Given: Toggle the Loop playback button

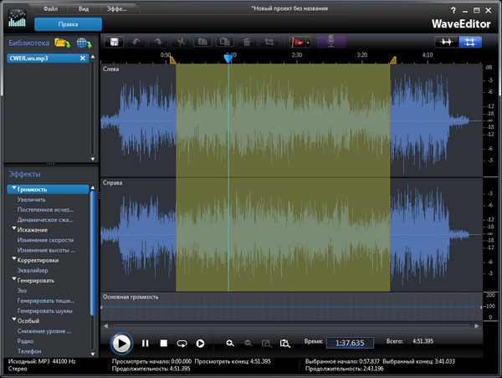Looking at the screenshot, I should (x=182, y=343).
